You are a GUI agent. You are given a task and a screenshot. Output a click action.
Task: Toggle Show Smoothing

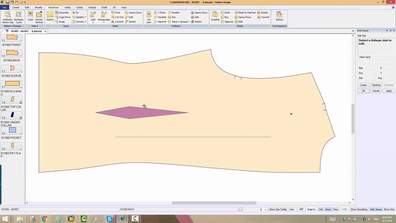point(359,209)
